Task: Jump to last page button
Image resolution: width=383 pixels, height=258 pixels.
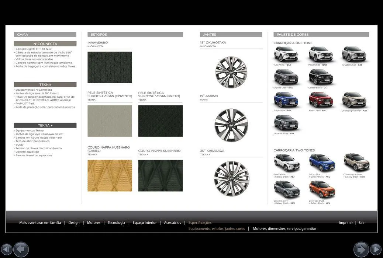Action: (376, 250)
